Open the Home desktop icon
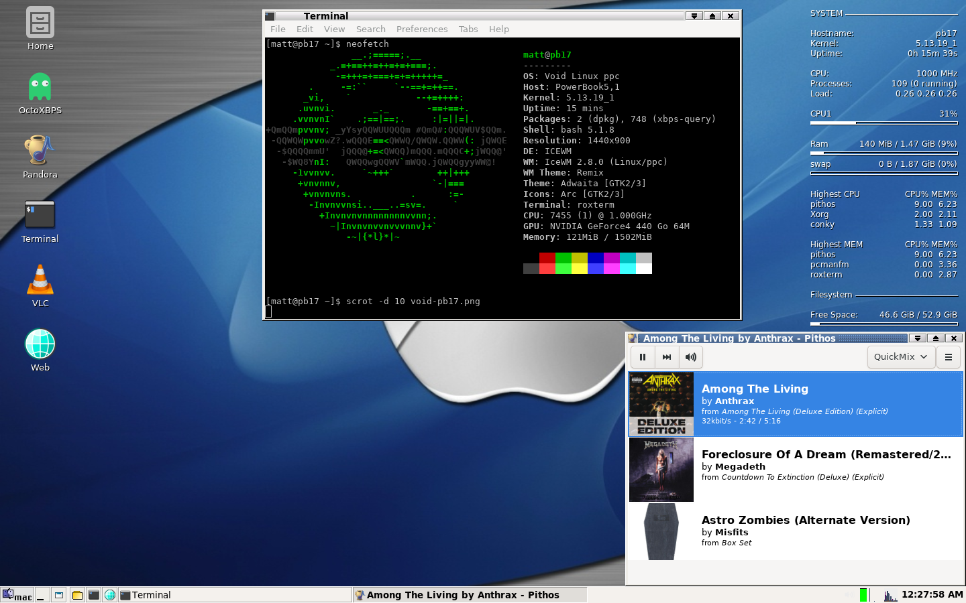Viewport: 966px width, 603px height. (x=40, y=28)
